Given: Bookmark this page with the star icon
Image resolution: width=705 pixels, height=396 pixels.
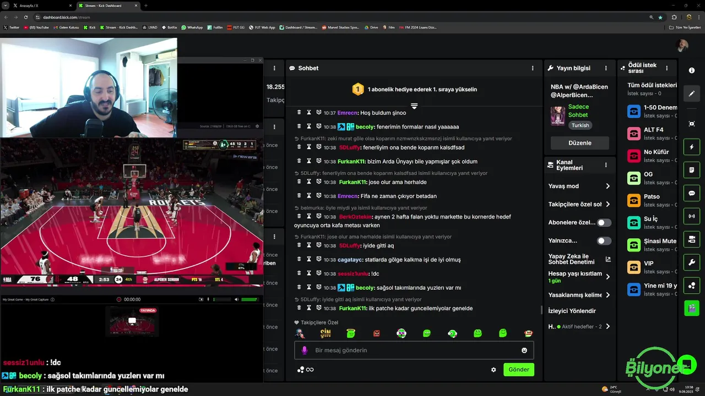Looking at the screenshot, I should 660,17.
